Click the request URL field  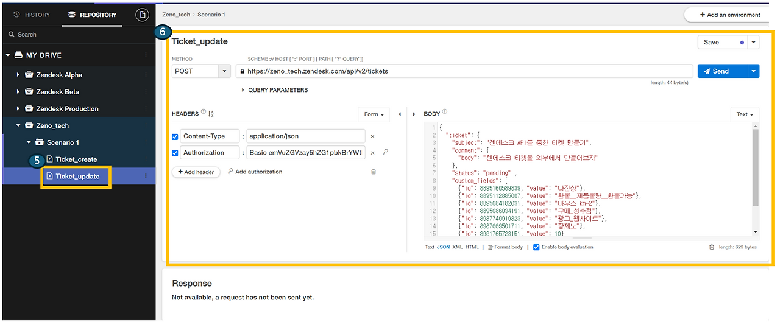coord(464,71)
